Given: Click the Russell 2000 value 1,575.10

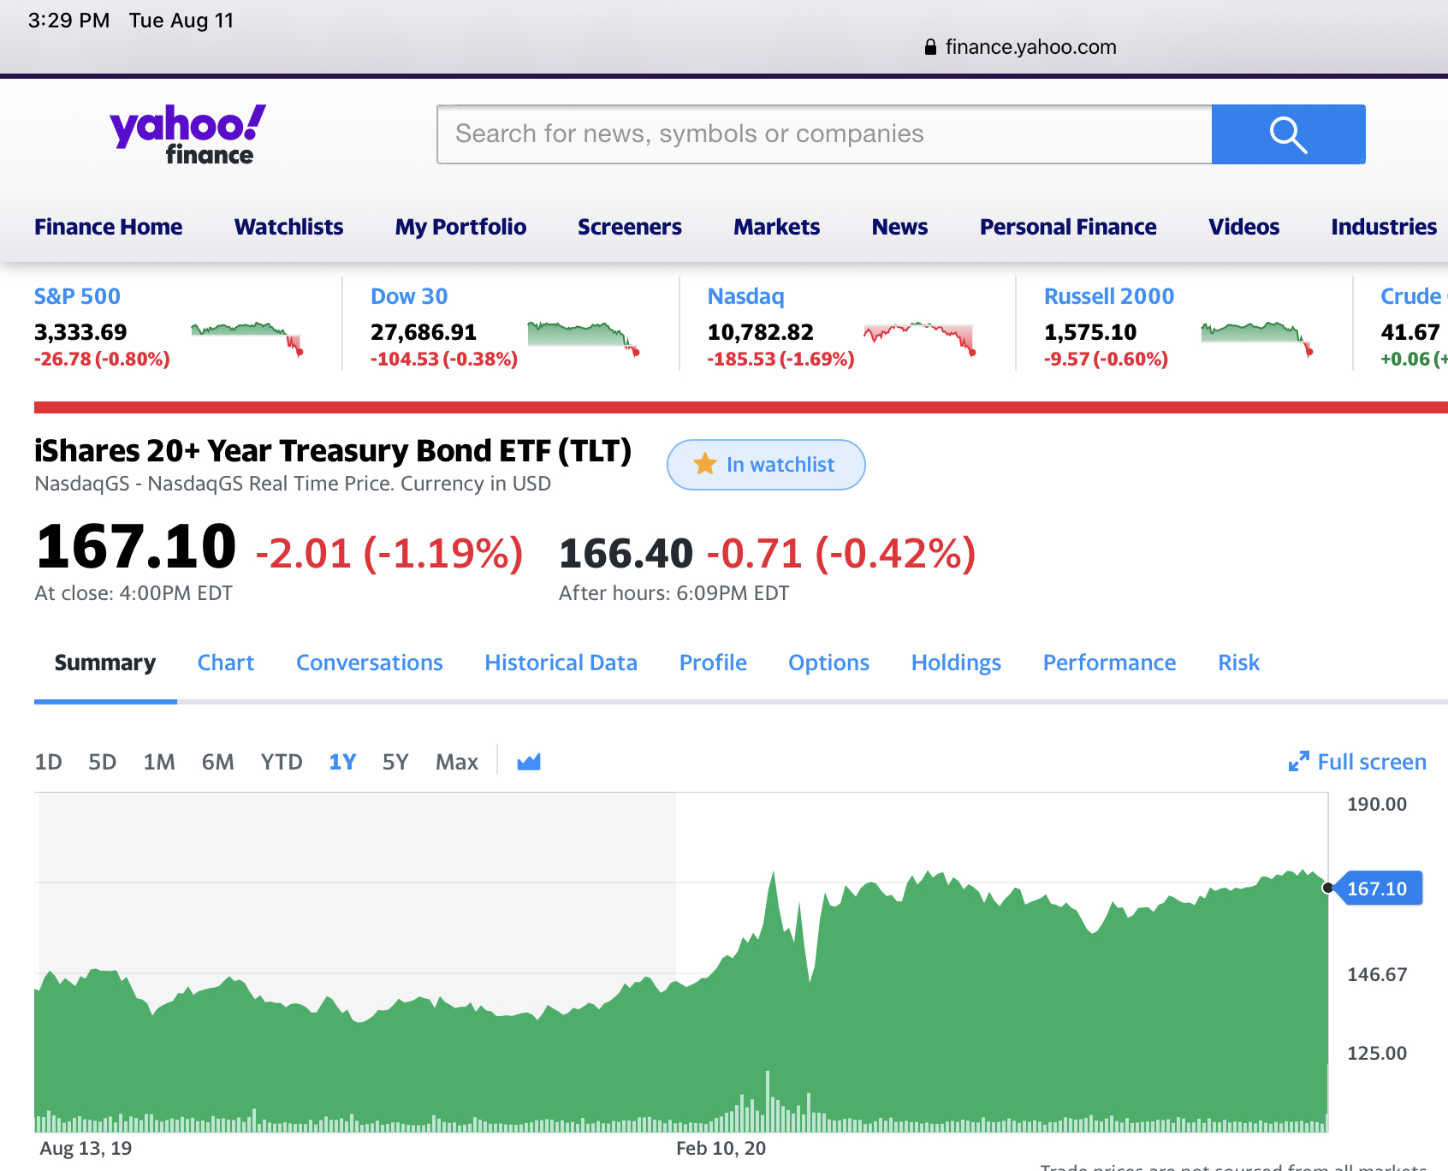Looking at the screenshot, I should 1090,332.
